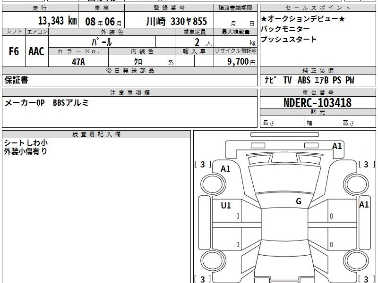Viewport: 378px width, 283px height.
Task: Click the air conditioner value AAC
Action: coord(36,51)
